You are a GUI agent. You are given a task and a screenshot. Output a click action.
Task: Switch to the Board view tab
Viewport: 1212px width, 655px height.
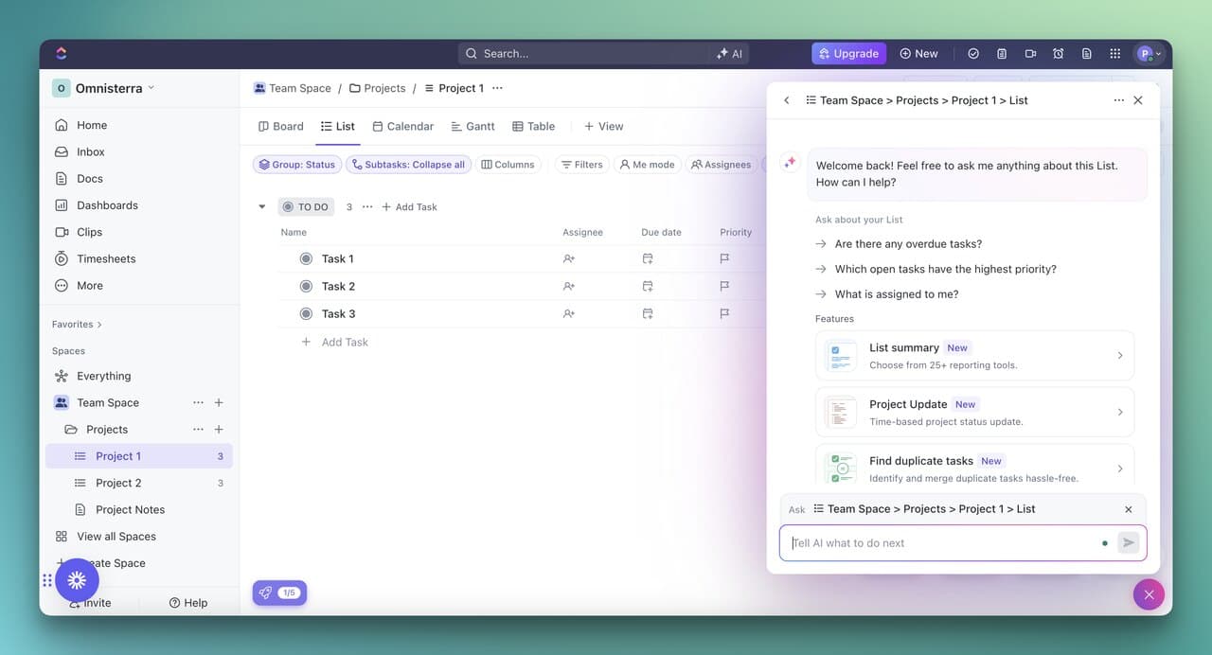pos(281,126)
